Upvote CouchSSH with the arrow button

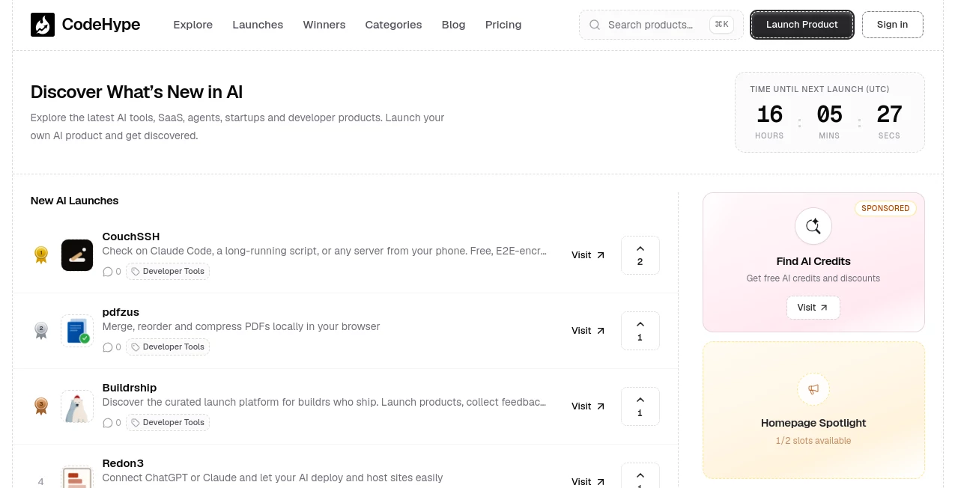tap(640, 255)
